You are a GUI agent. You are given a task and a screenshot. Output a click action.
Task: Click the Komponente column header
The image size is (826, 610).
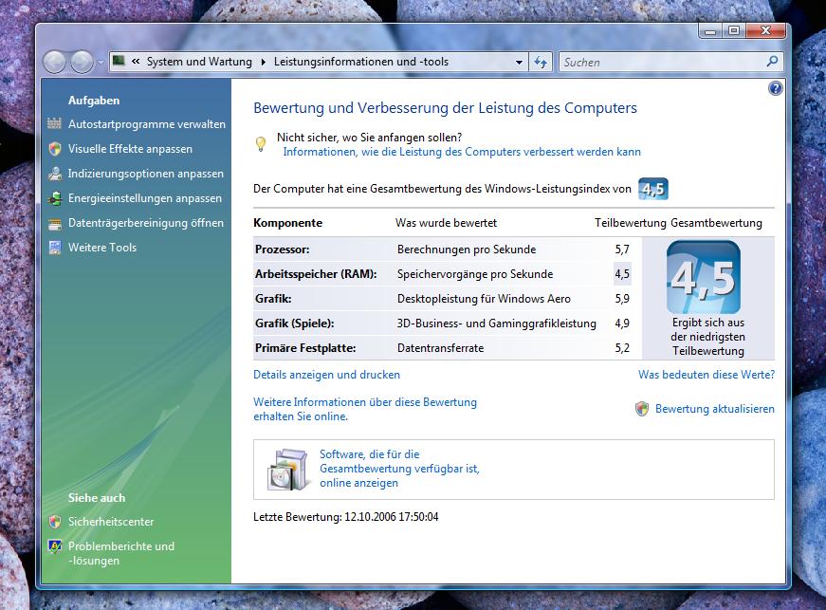click(x=287, y=223)
